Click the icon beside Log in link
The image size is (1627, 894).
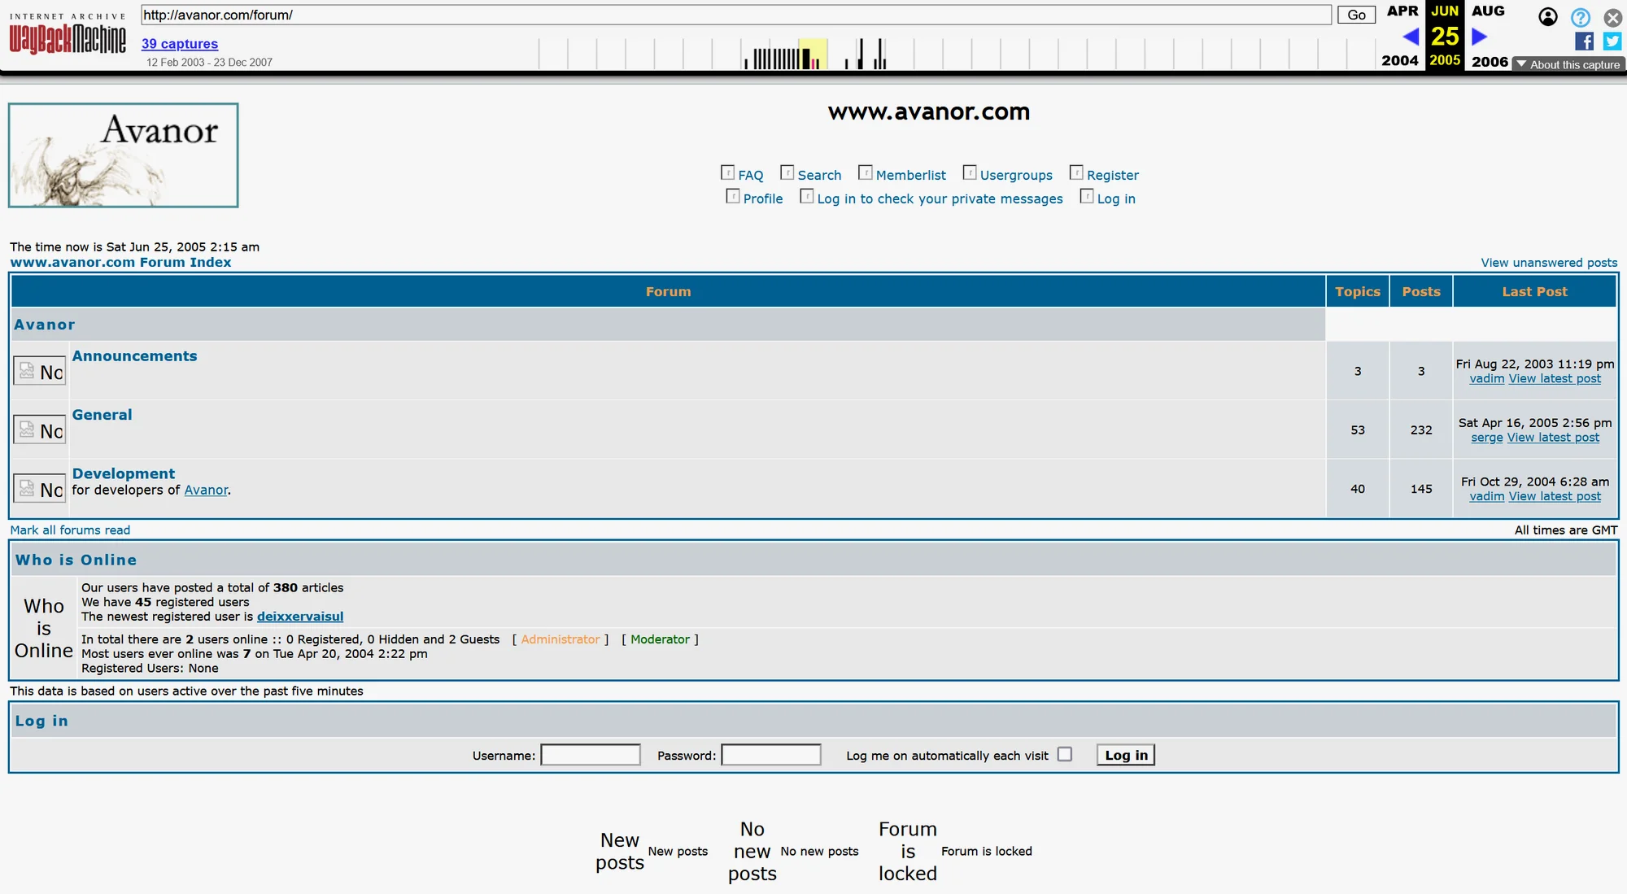coord(1086,196)
